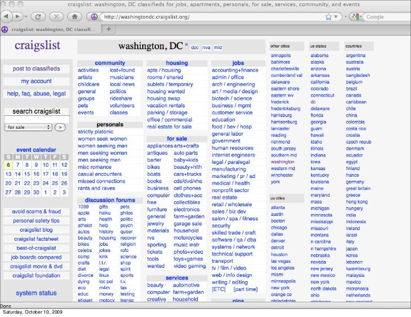The width and height of the screenshot is (411, 317).
Task: Open the jobs section heading
Action: [x=238, y=63]
